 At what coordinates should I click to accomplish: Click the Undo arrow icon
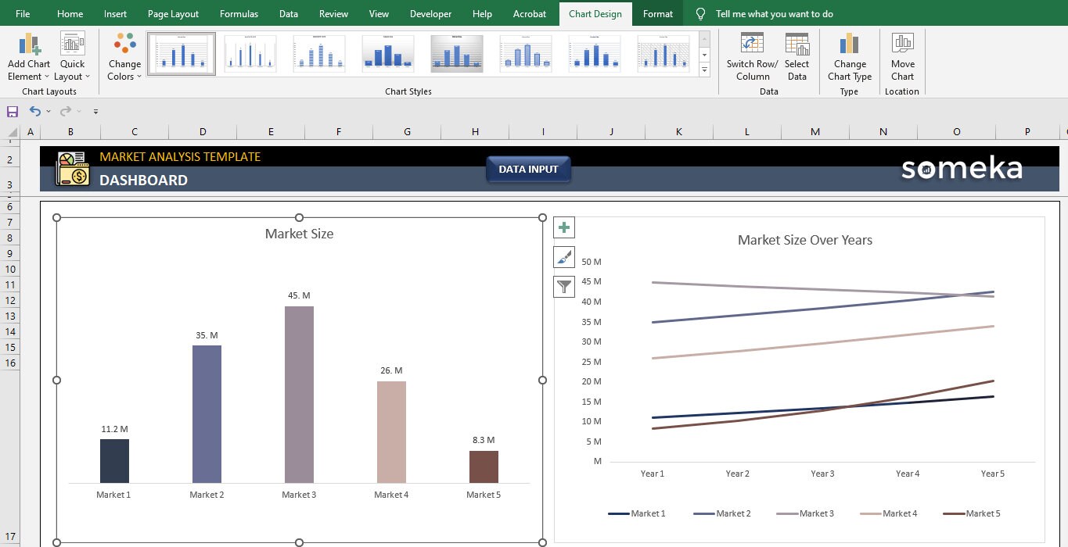click(x=37, y=111)
